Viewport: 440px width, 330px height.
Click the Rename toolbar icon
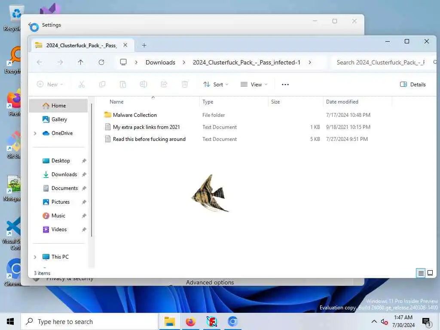(144, 85)
